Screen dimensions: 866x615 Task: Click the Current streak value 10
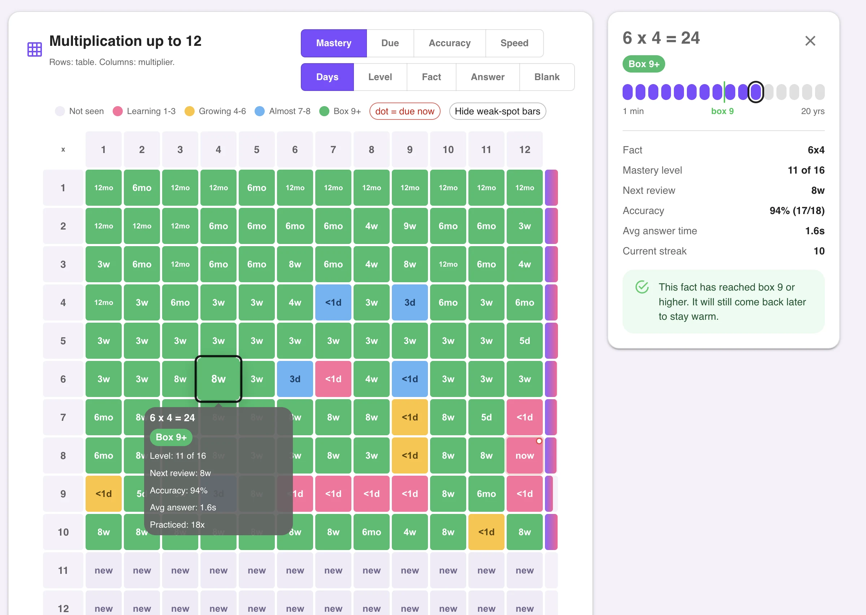point(819,251)
